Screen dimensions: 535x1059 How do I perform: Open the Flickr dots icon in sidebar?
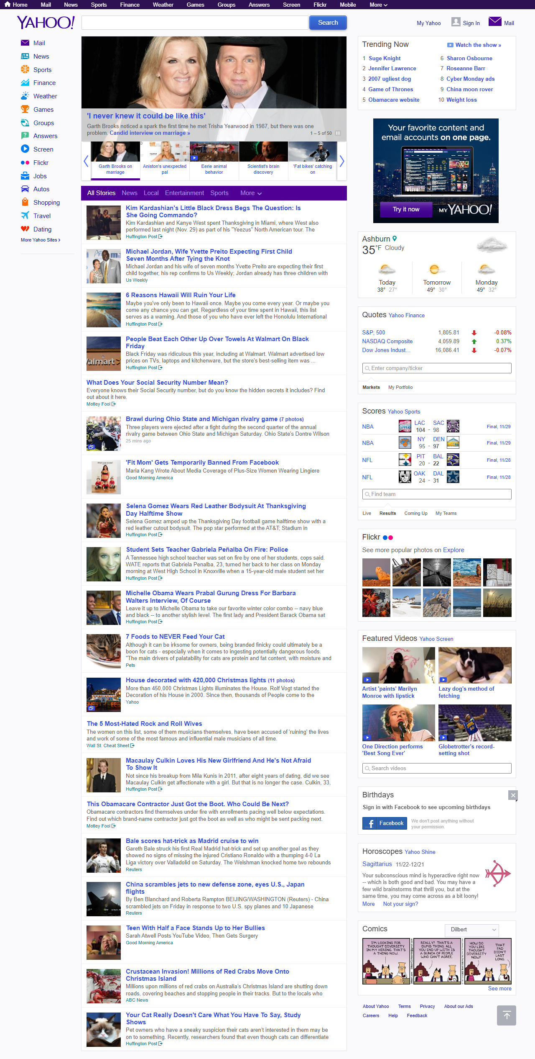click(25, 162)
